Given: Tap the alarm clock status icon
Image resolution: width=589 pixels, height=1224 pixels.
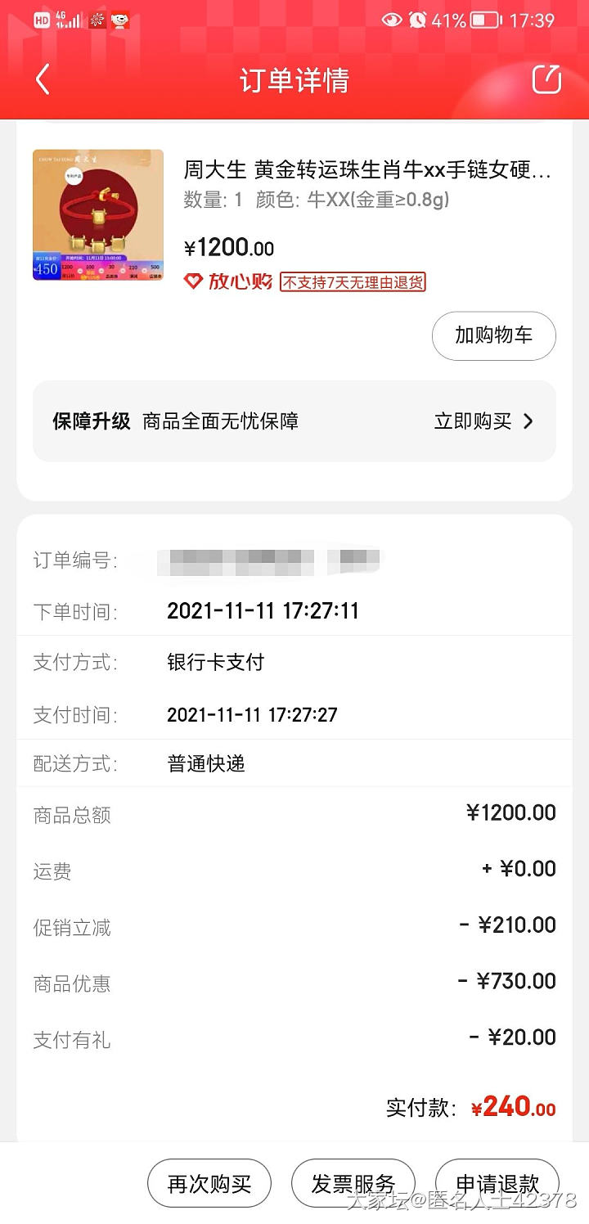Looking at the screenshot, I should [x=418, y=20].
